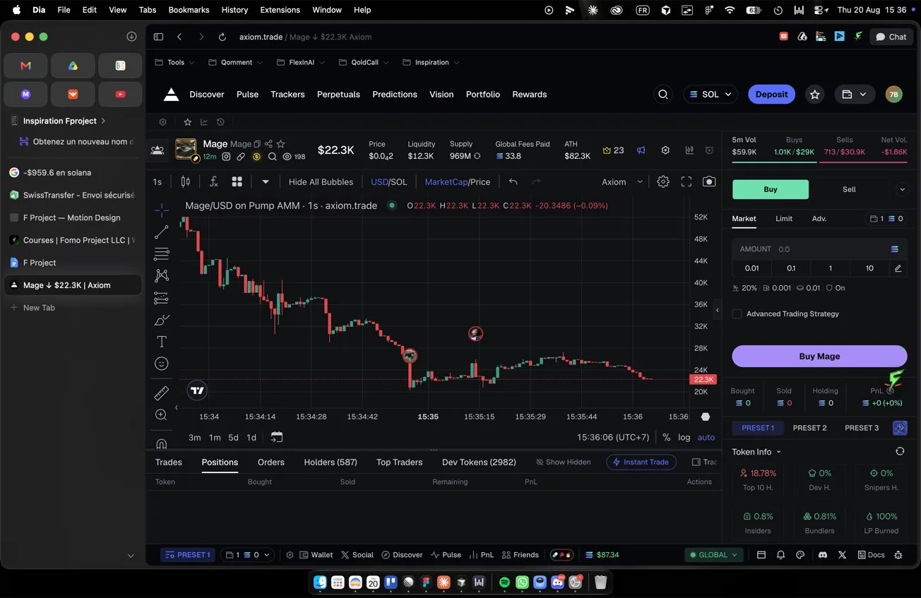Select the Limit order tab

pyautogui.click(x=784, y=219)
